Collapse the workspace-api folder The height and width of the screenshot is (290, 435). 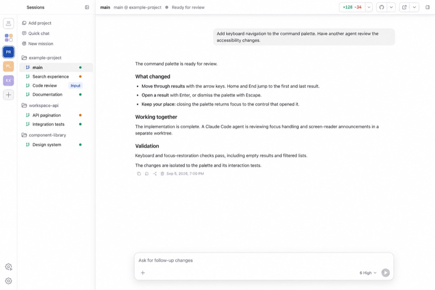click(x=40, y=105)
